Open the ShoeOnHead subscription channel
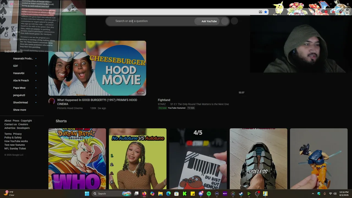Screen dimensions: 352x198 (x=20, y=103)
